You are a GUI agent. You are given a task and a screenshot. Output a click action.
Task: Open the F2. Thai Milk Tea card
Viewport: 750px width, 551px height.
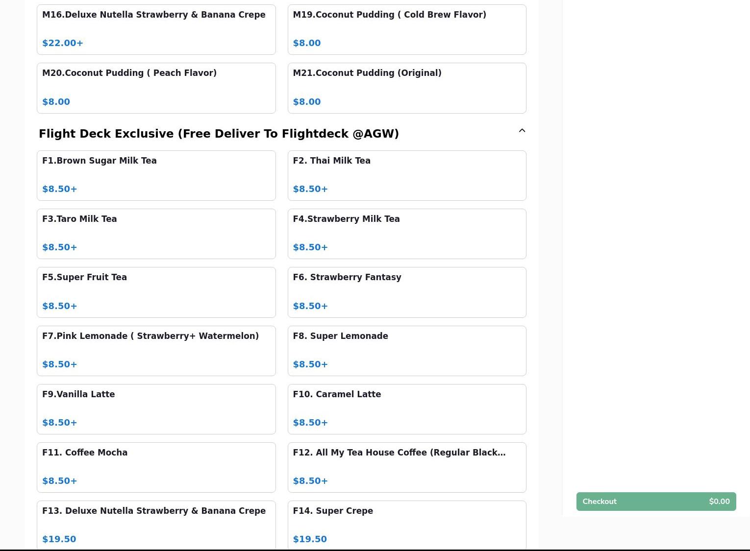point(406,175)
